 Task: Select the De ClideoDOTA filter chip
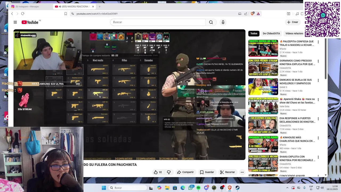click(271, 33)
